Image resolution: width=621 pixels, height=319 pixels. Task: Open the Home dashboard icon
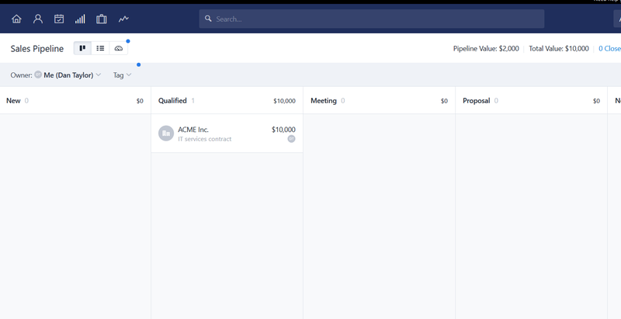tap(16, 19)
